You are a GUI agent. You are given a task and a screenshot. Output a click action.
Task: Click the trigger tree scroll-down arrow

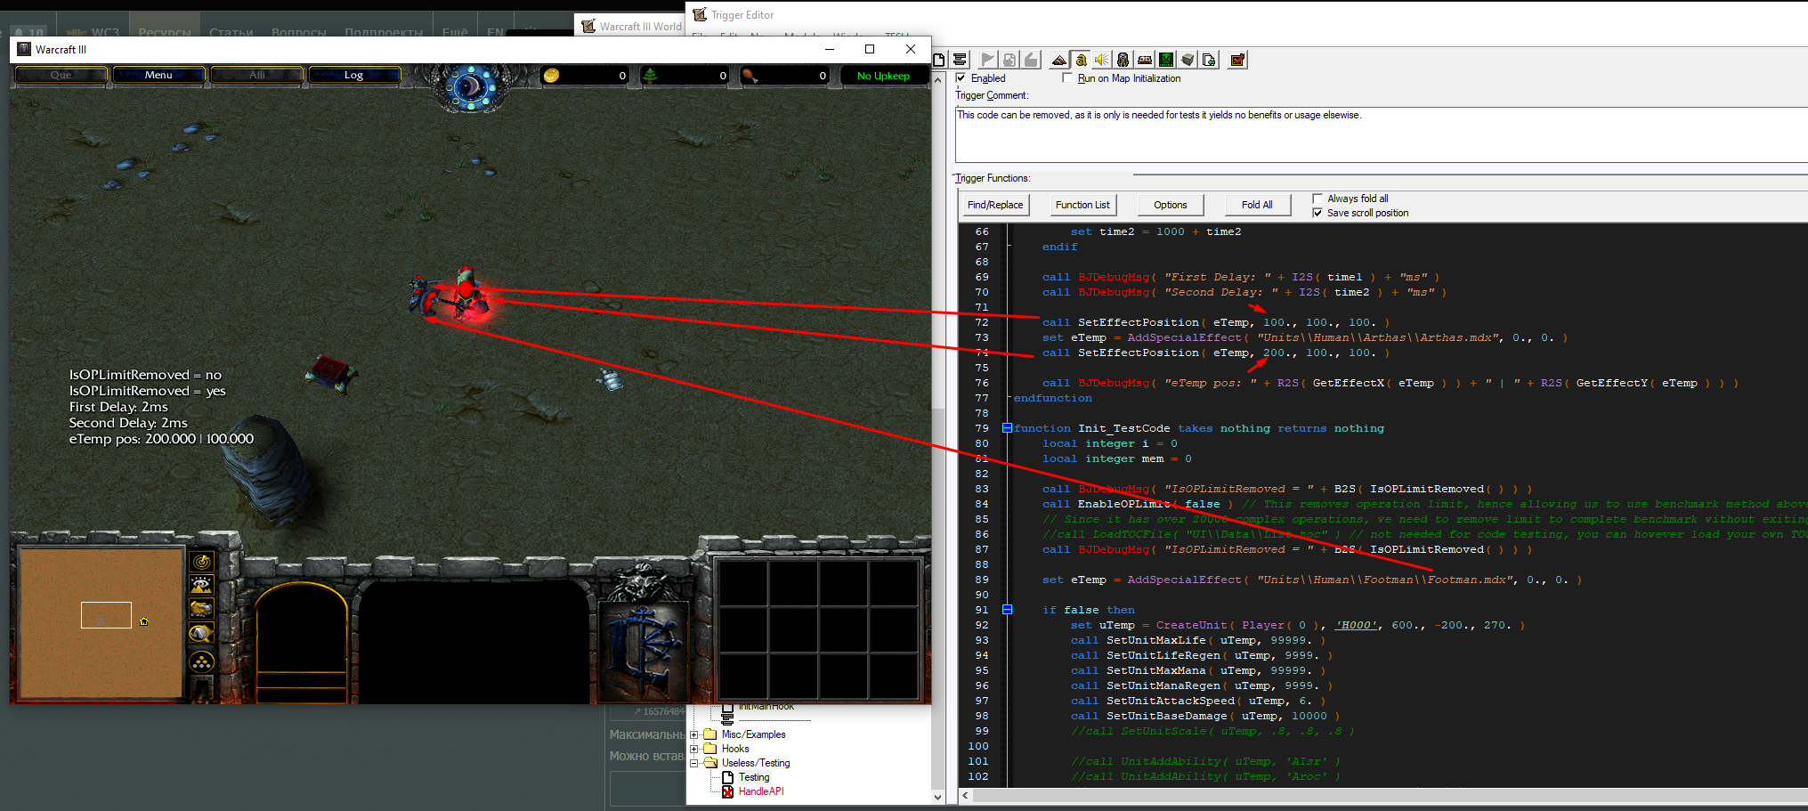coord(937,797)
